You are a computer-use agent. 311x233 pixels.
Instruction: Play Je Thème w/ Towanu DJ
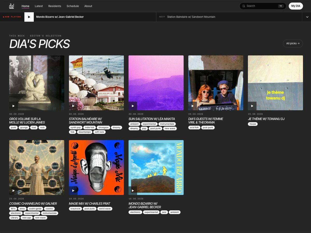[252, 106]
